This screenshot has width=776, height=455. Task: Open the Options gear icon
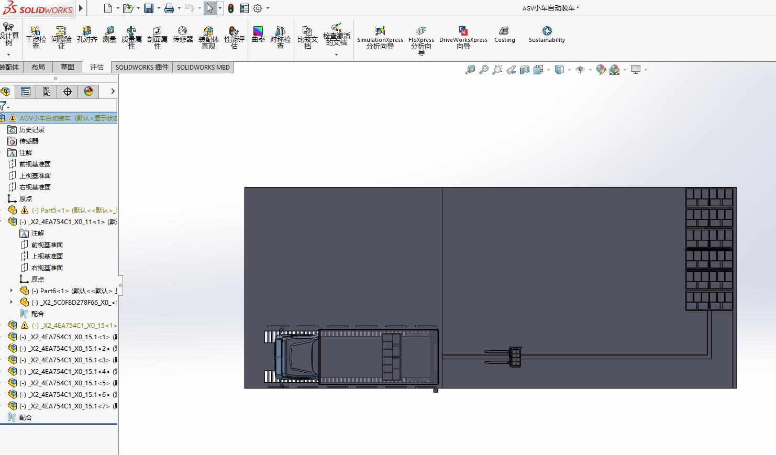258,8
